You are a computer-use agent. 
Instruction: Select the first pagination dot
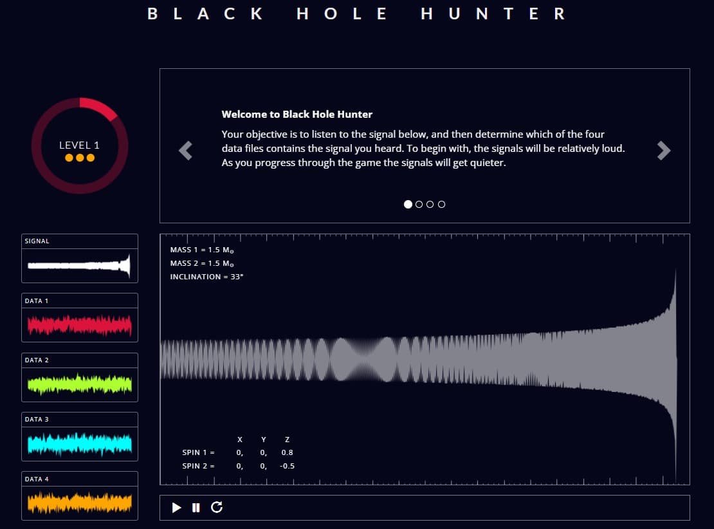coord(408,204)
